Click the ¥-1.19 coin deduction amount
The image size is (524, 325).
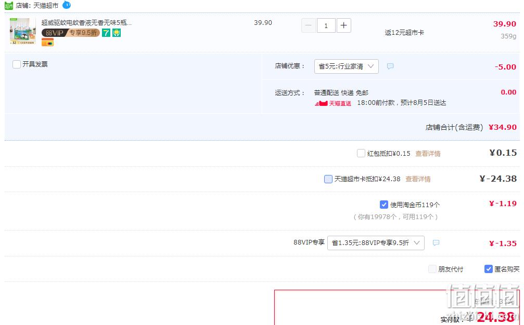tap(503, 204)
